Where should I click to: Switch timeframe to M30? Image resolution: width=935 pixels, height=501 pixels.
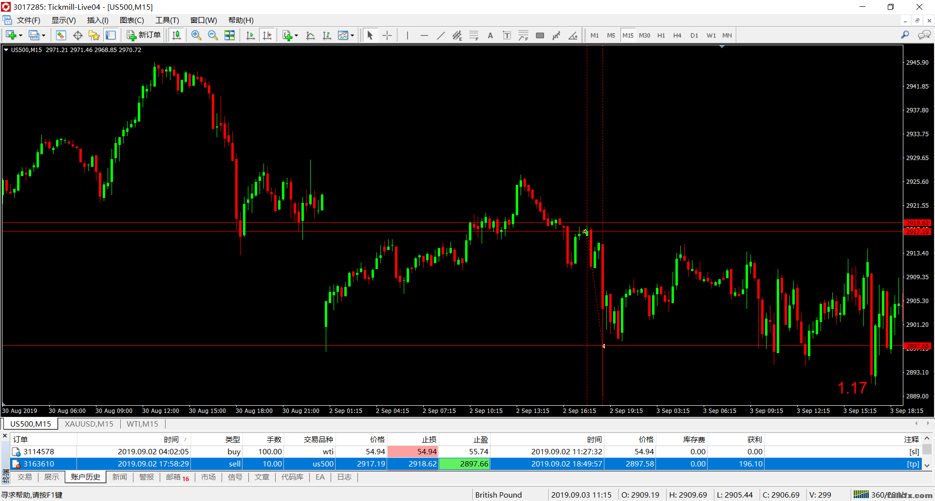click(644, 35)
